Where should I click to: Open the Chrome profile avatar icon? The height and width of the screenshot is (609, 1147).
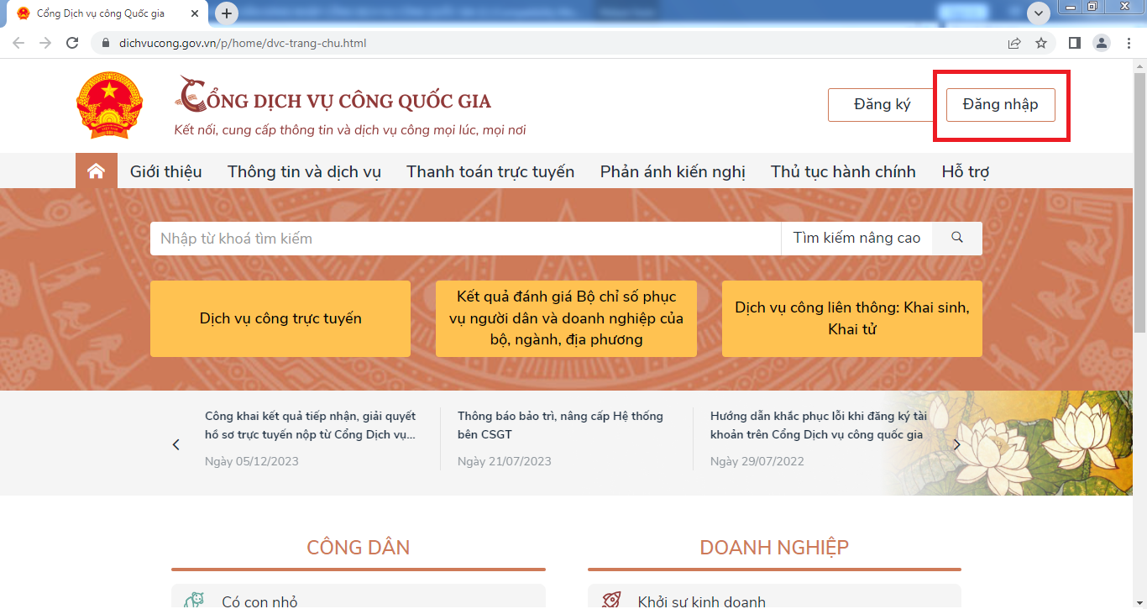(1102, 43)
